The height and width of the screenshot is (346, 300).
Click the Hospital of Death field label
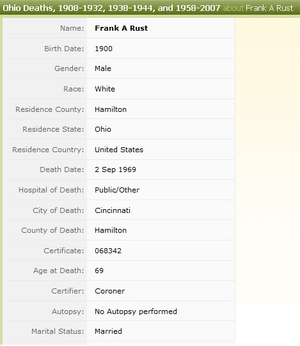pos(51,190)
